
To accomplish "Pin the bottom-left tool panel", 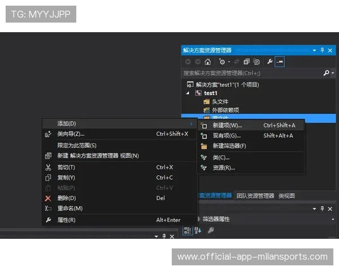I will (164, 236).
